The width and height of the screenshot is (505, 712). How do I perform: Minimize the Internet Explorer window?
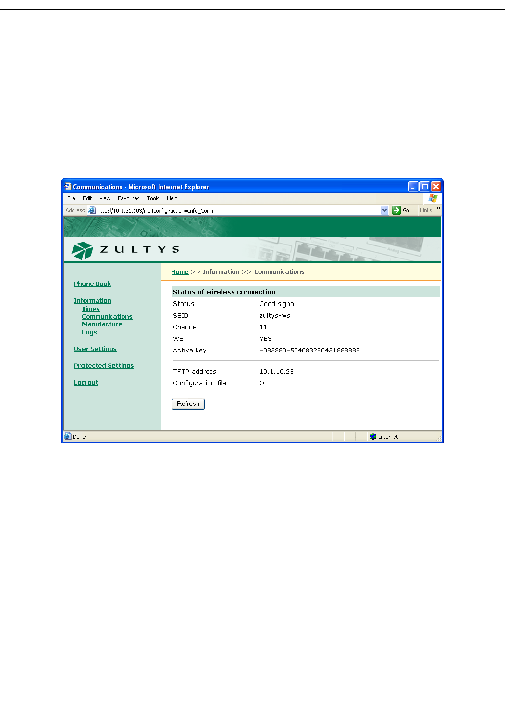pos(413,186)
